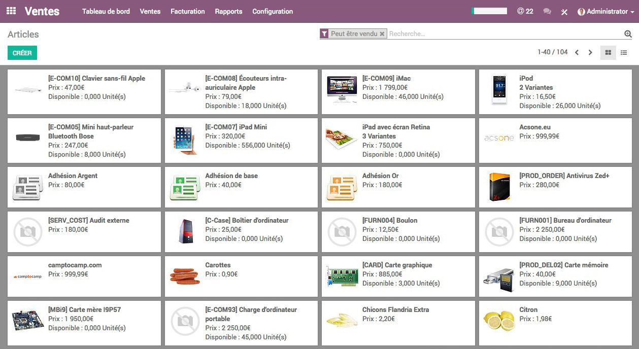Select the Citron product title
Screen dimensions: 639x349
point(528,309)
